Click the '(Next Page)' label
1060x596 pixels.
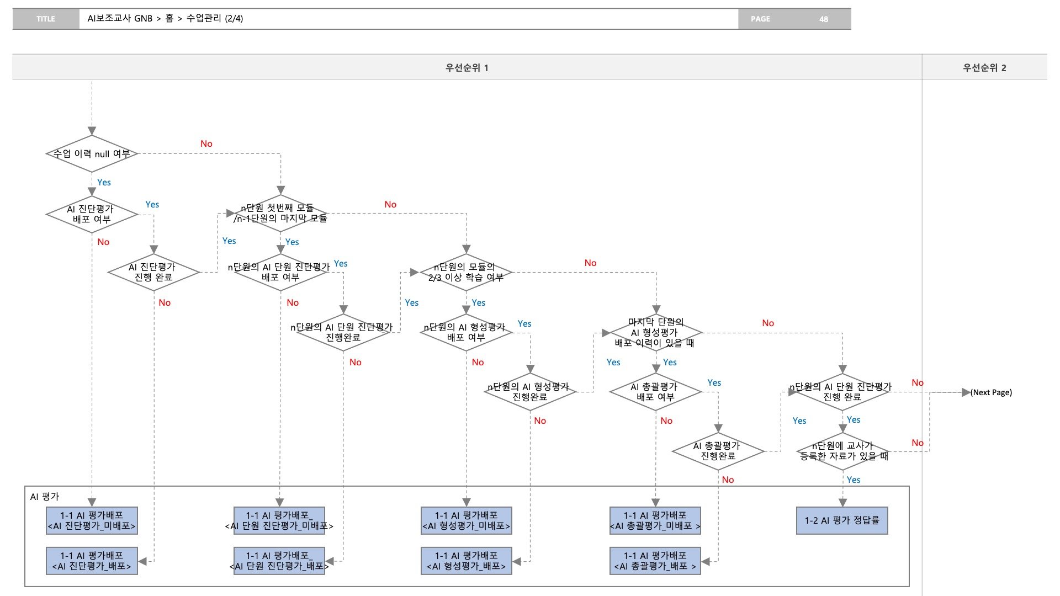[991, 392]
